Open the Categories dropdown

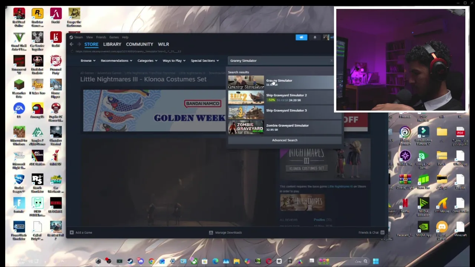click(x=147, y=60)
